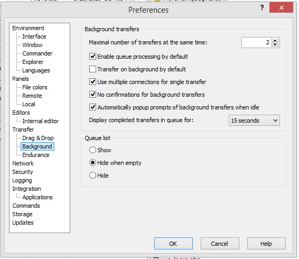This screenshot has width=299, height=259.
Task: Click the OK button
Action: (173, 244)
